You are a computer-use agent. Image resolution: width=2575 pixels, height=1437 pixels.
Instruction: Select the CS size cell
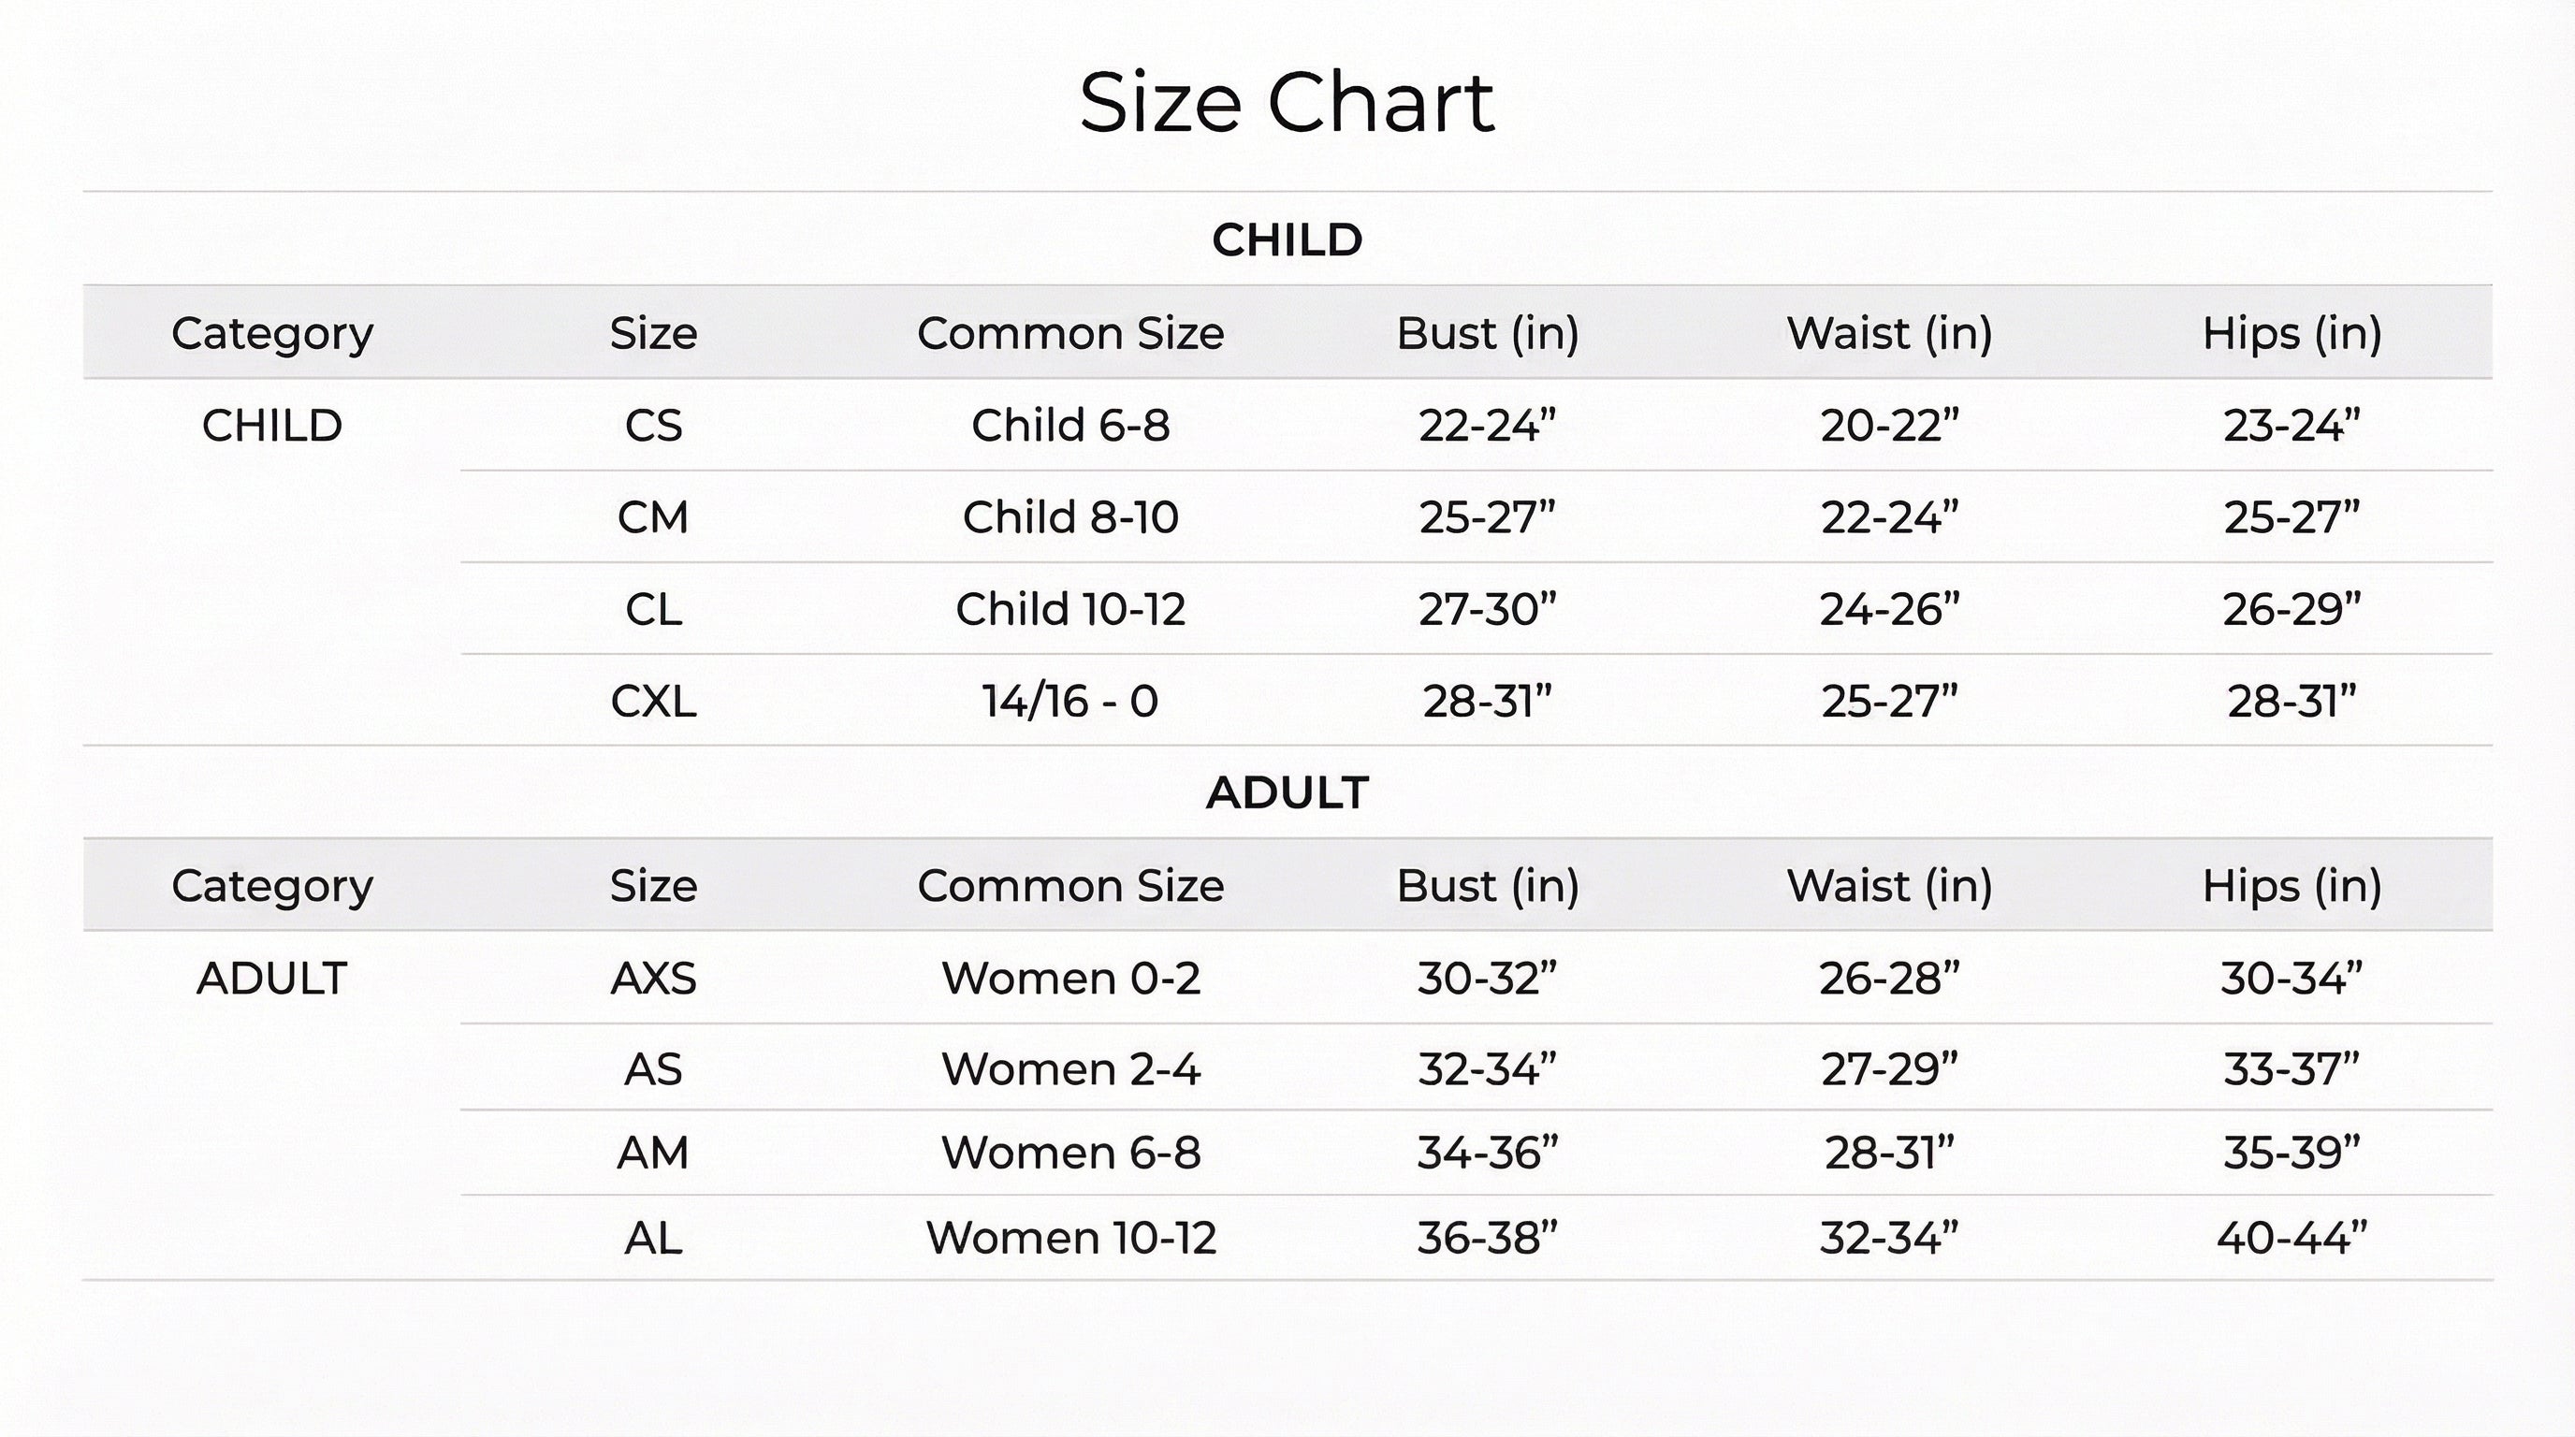(x=653, y=426)
